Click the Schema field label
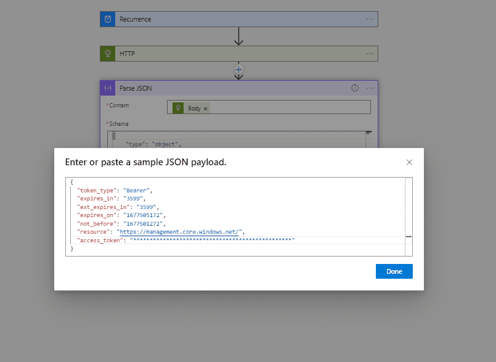The width and height of the screenshot is (496, 362). tap(119, 124)
